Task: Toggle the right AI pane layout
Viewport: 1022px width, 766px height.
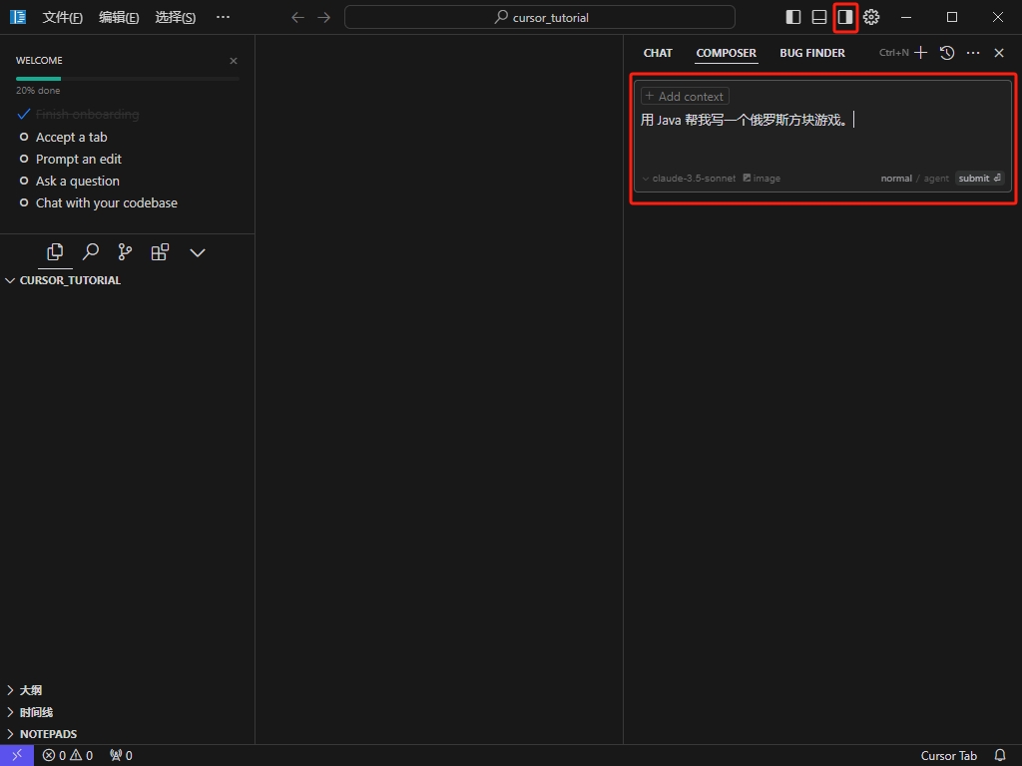Action: (x=845, y=17)
